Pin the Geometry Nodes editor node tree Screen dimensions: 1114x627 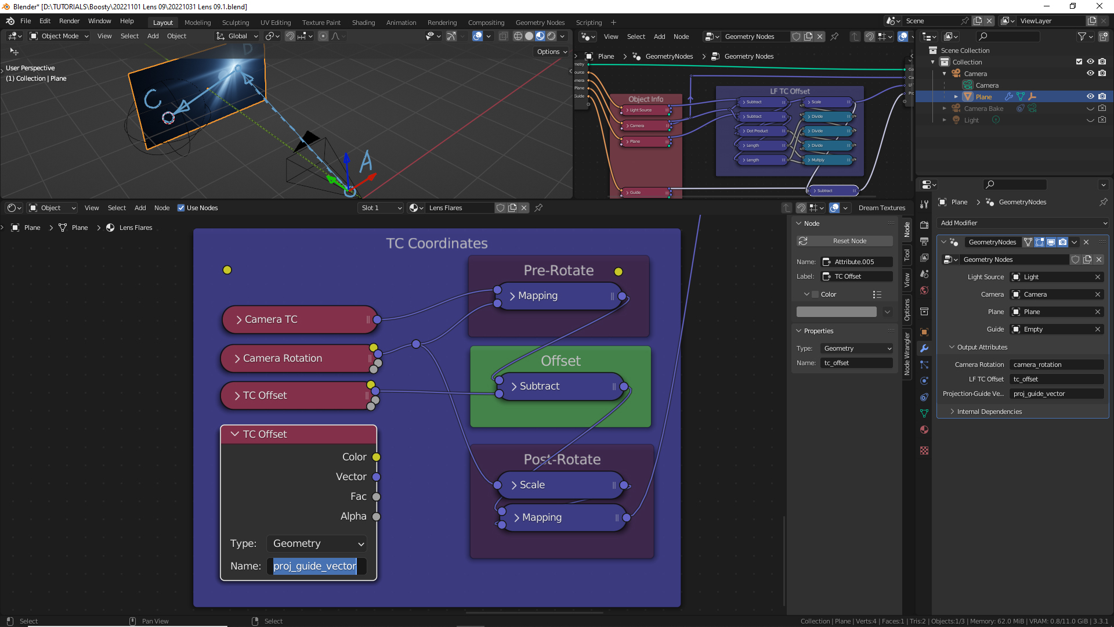click(834, 37)
